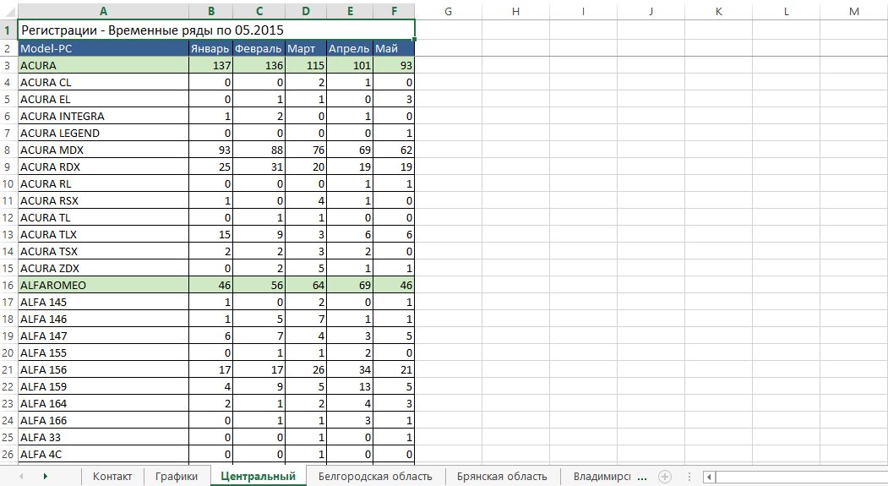Select column F header
Screen dimensions: 888x486
click(395, 11)
